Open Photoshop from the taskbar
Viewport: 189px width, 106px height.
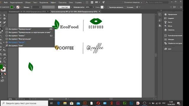click(x=131, y=103)
